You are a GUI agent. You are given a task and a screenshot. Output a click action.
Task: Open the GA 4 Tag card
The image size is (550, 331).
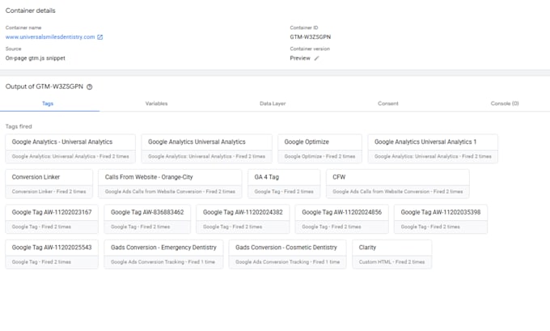(284, 184)
